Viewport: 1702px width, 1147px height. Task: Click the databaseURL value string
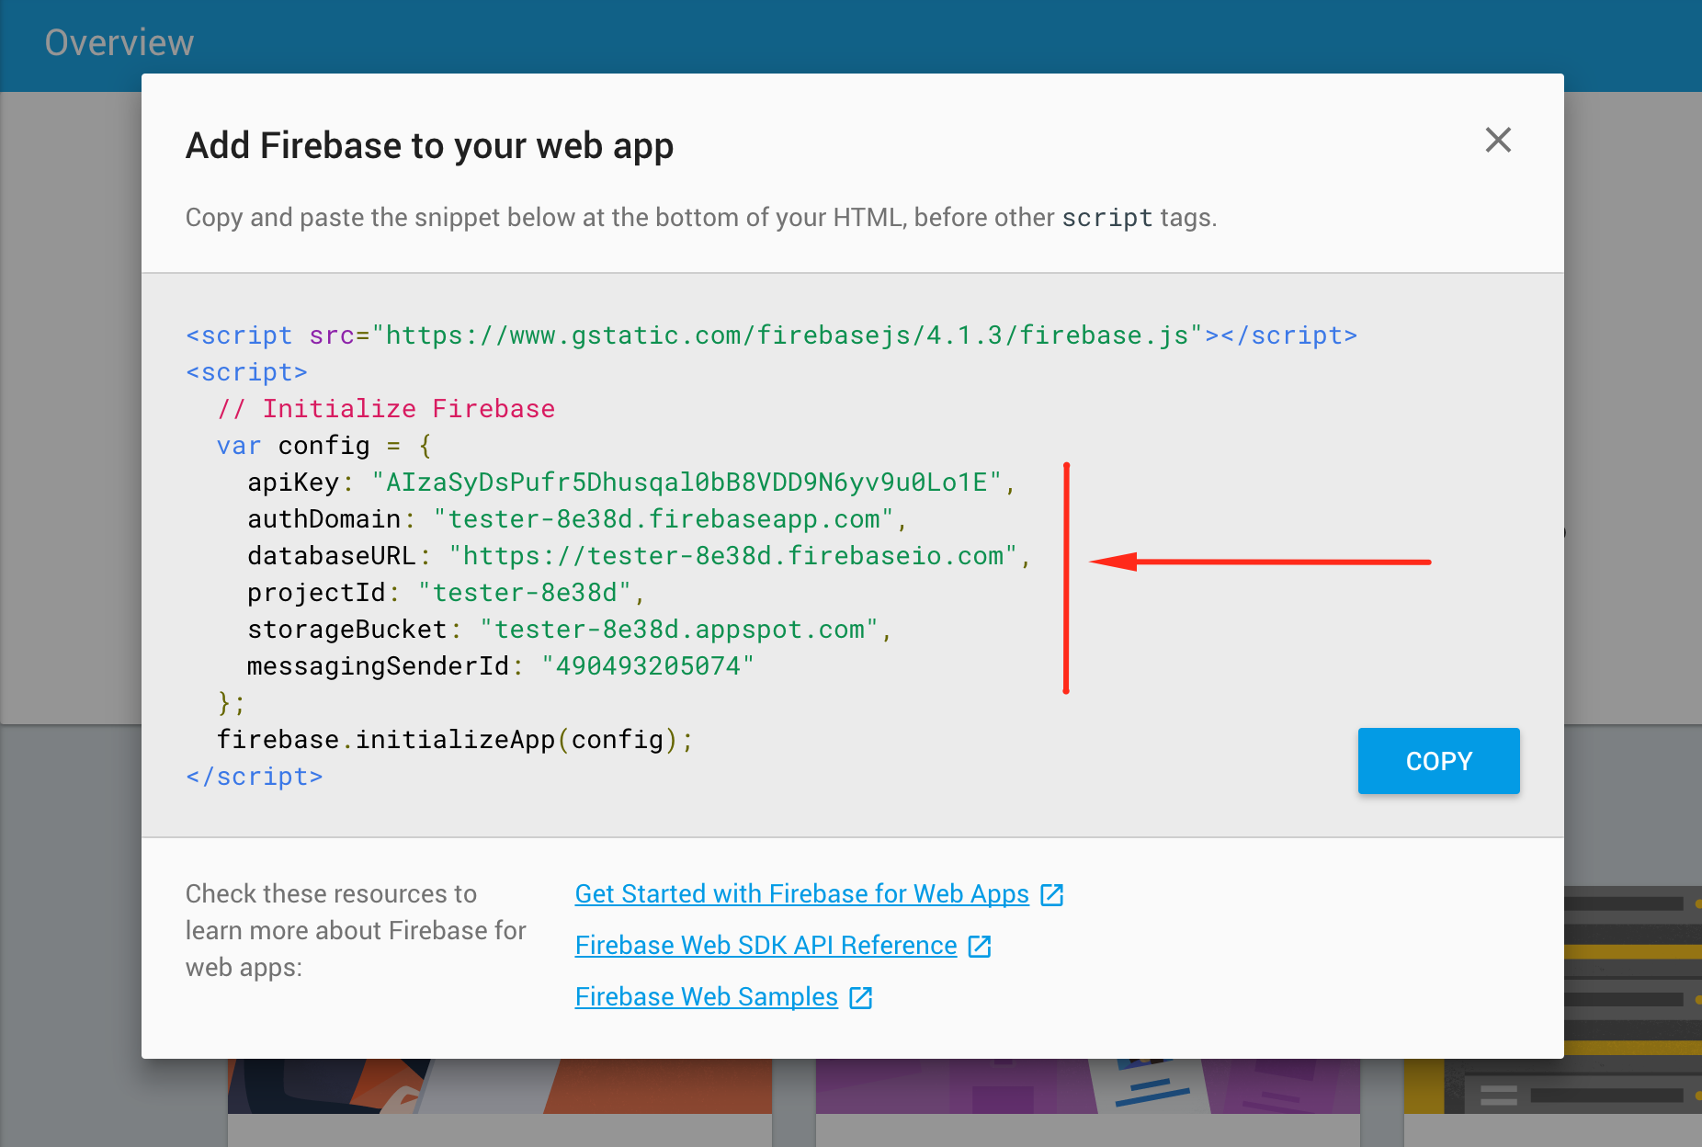click(732, 556)
